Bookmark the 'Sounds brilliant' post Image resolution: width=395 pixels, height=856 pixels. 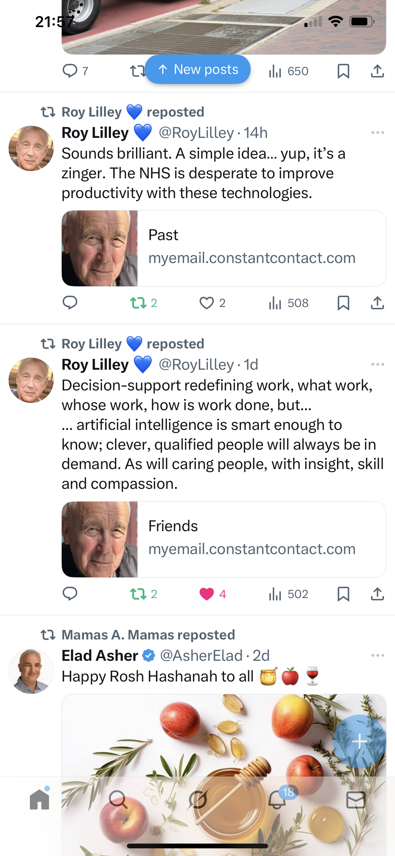343,303
